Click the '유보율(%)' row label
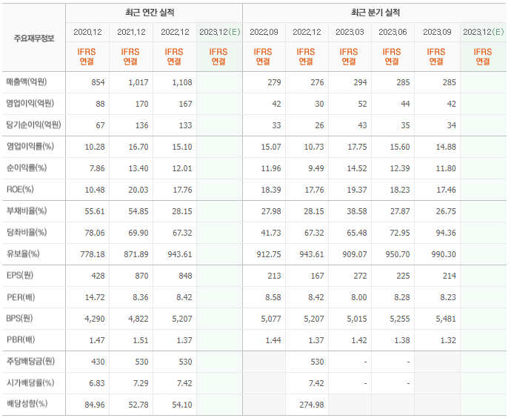Image resolution: width=511 pixels, height=418 pixels. 23,254
